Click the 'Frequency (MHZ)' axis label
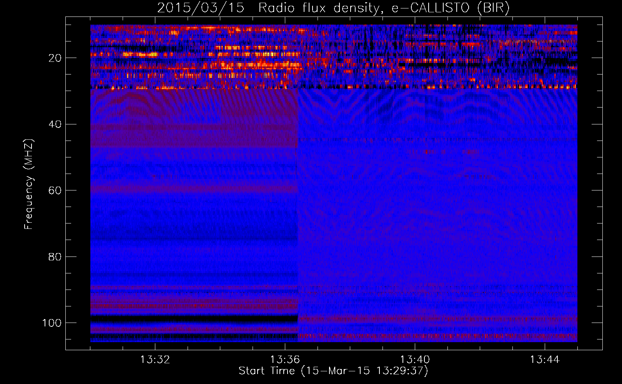Screen dimensions: 622x384 (29, 184)
